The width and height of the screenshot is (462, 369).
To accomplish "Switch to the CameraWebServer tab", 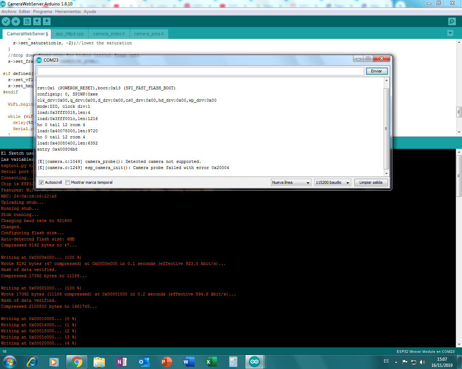I will click(x=27, y=34).
